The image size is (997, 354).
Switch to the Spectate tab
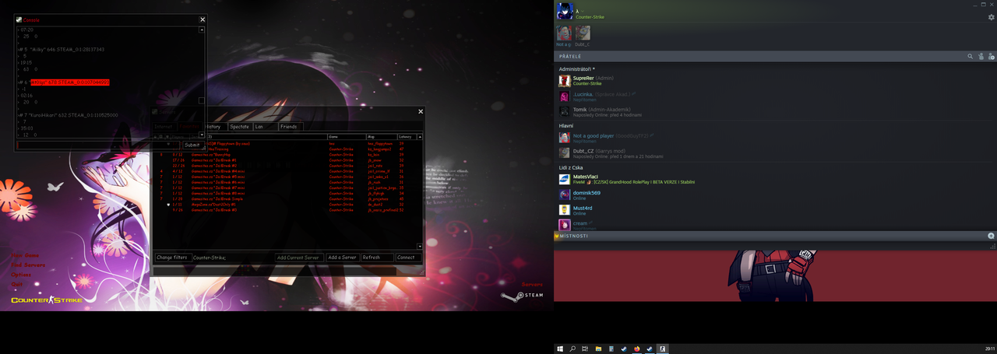[x=239, y=126]
